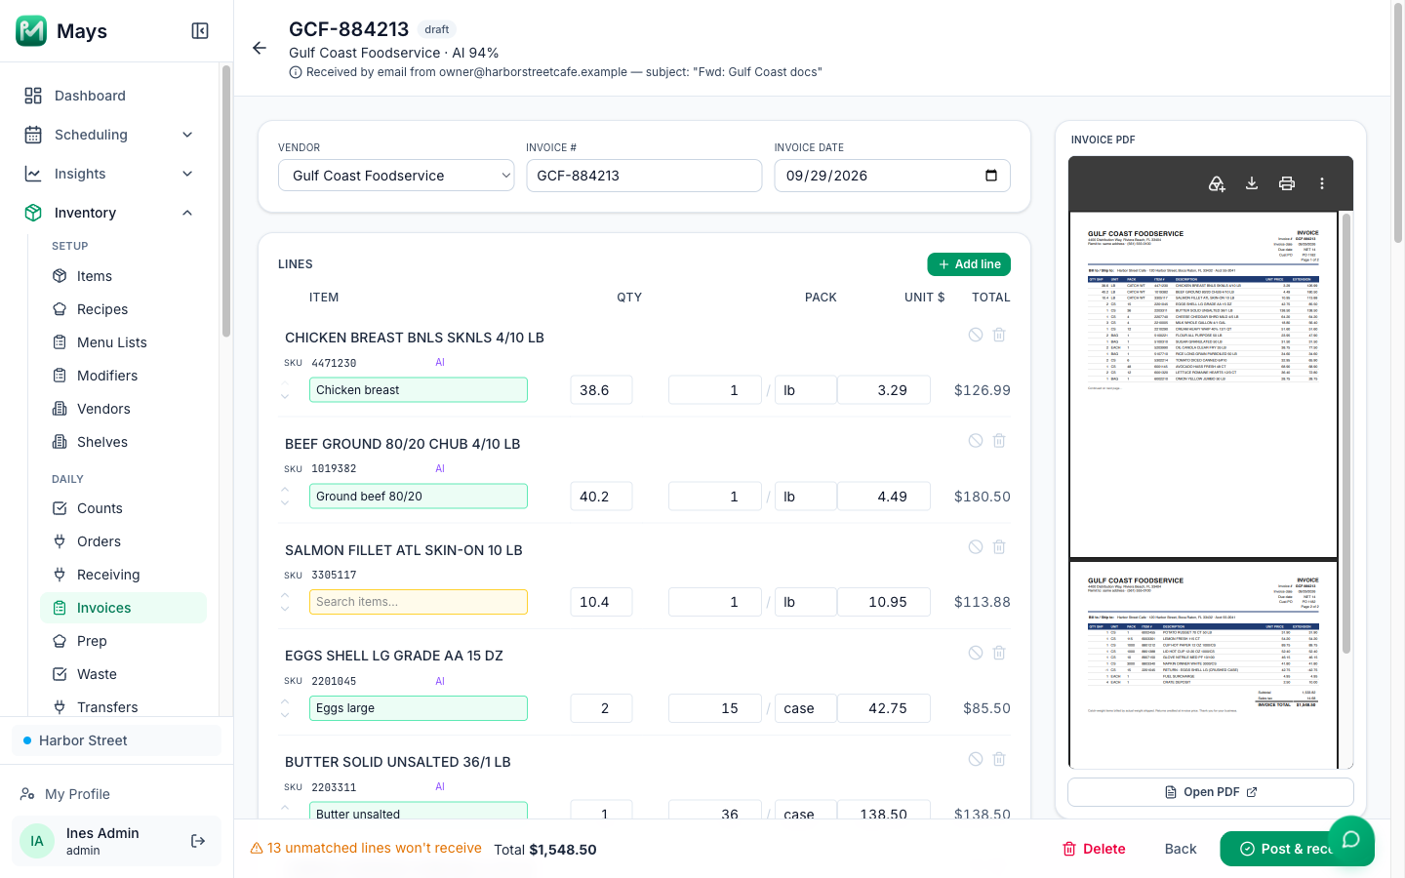Delete the CHICKEN BREAST BNLS SKNLS line
1405x878 pixels.
pos(999,335)
